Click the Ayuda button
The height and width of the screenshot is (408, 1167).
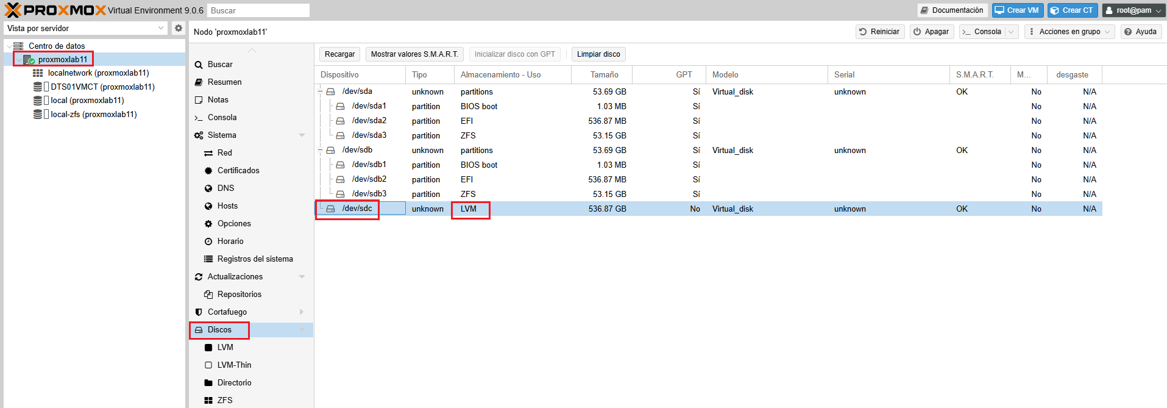click(x=1141, y=32)
